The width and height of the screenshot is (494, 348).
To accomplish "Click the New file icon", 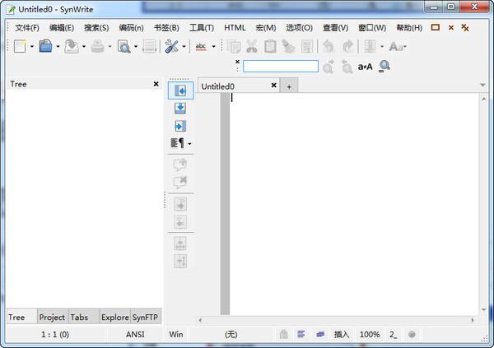I will [x=20, y=46].
